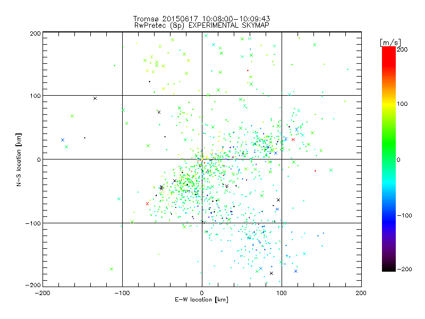Click the black X marker near (87, -179) km
The height and width of the screenshot is (319, 425).
[271, 273]
